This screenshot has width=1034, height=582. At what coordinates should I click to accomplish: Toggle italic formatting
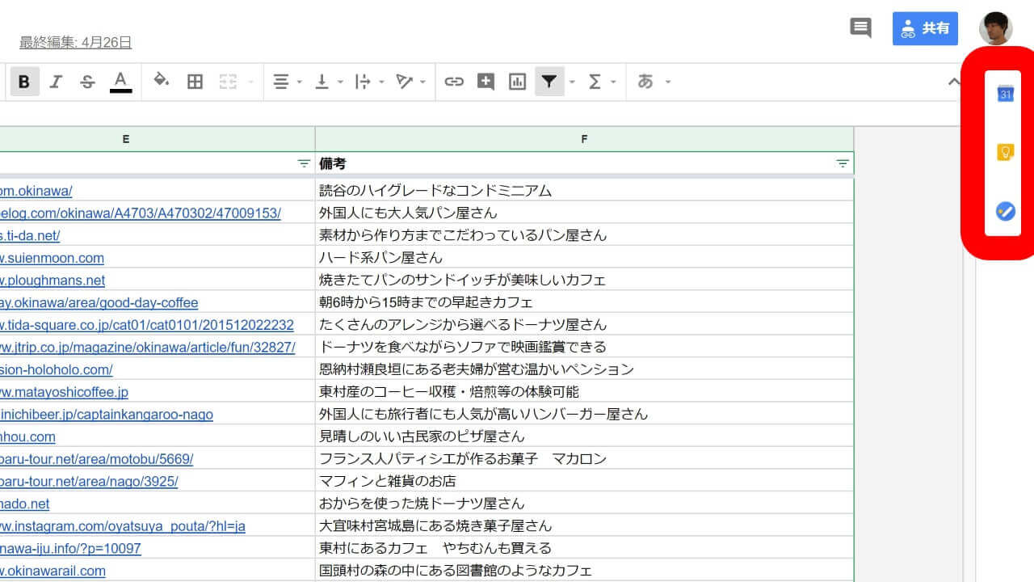tap(56, 82)
